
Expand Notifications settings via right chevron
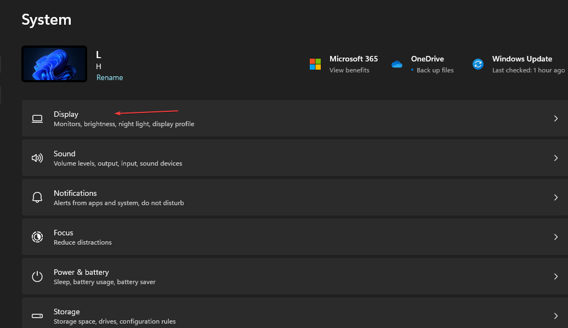[x=555, y=197]
